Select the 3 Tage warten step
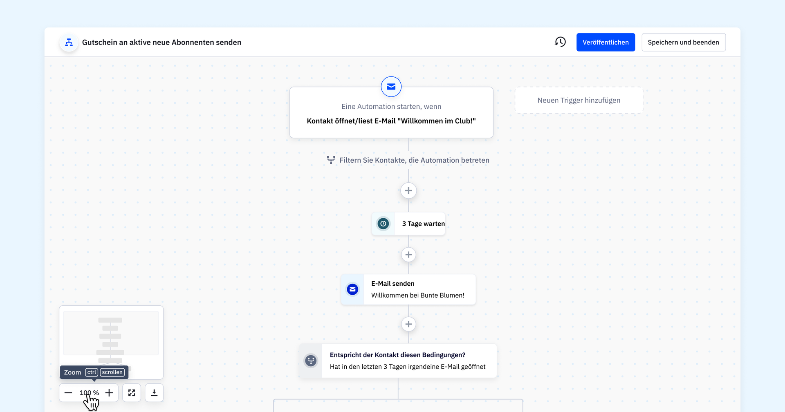785x412 pixels. point(423,224)
